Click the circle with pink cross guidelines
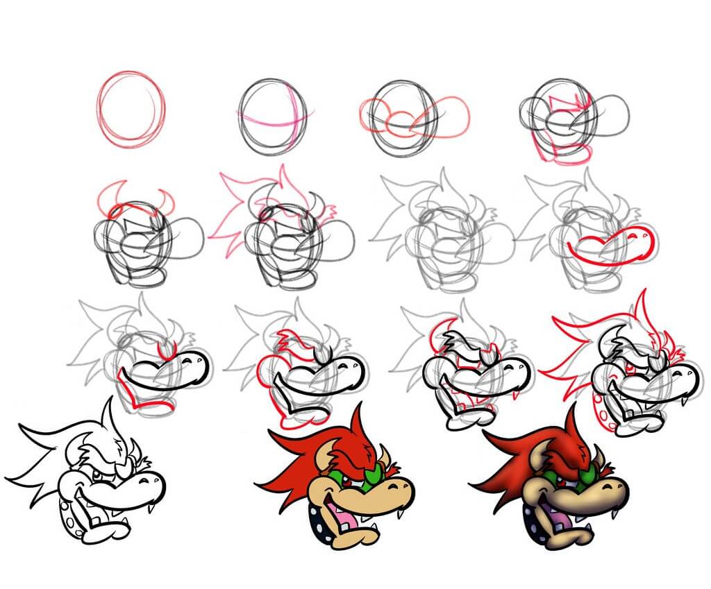 tap(276, 117)
